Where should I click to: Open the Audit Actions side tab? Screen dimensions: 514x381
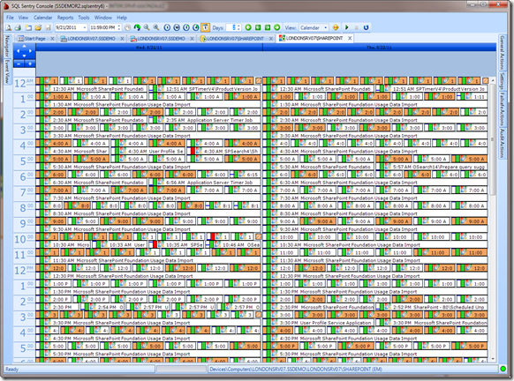[502, 143]
